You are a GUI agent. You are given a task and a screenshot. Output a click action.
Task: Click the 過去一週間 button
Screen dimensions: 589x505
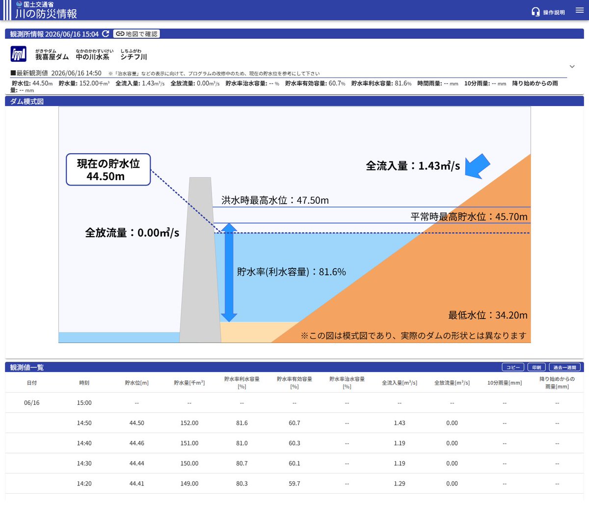point(564,367)
